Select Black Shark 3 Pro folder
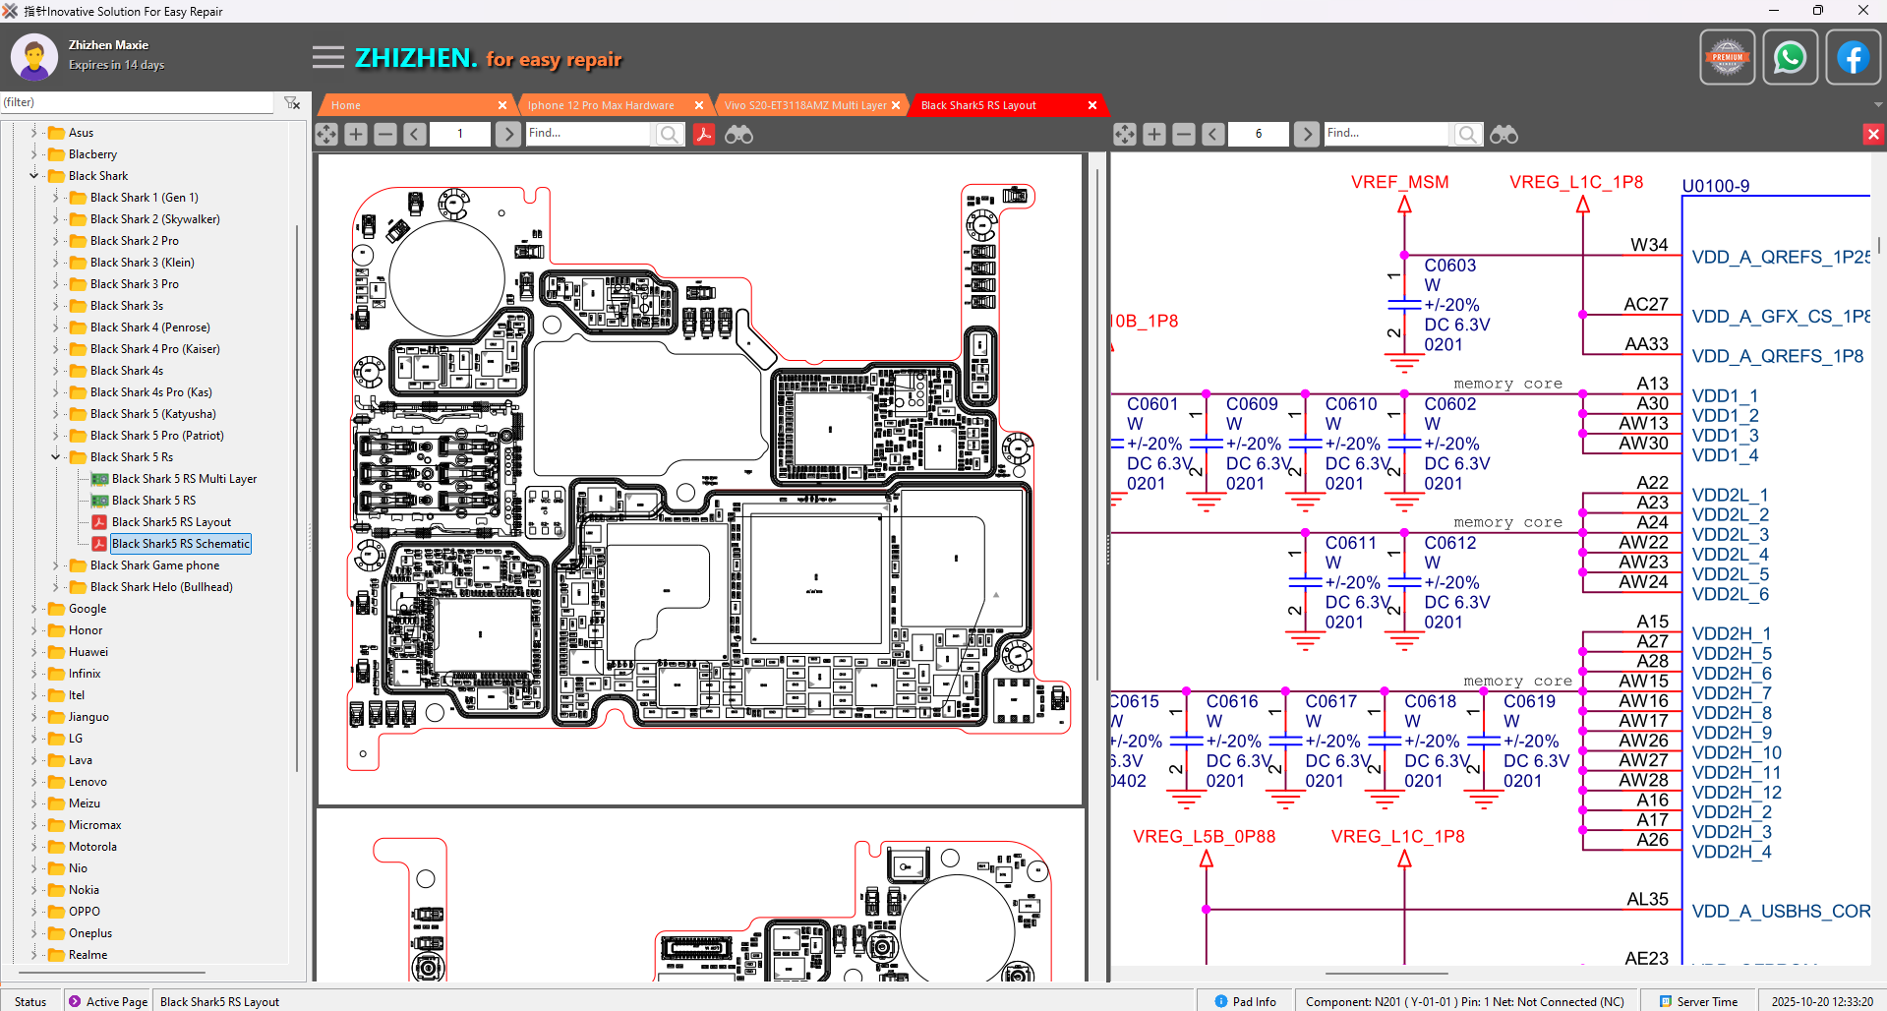The image size is (1887, 1011). click(135, 284)
